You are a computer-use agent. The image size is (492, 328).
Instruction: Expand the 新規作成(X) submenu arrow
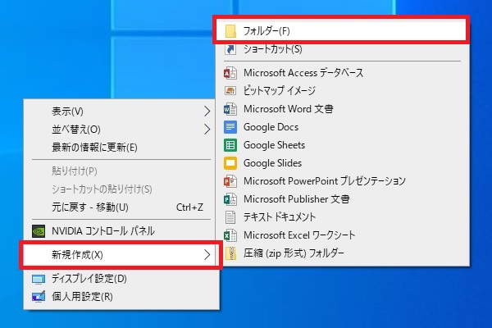[207, 254]
